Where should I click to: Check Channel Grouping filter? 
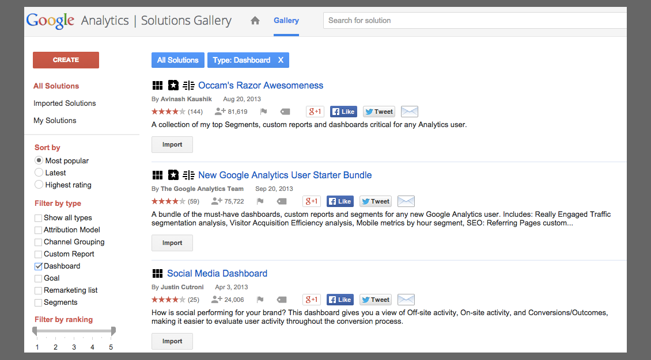pos(38,242)
